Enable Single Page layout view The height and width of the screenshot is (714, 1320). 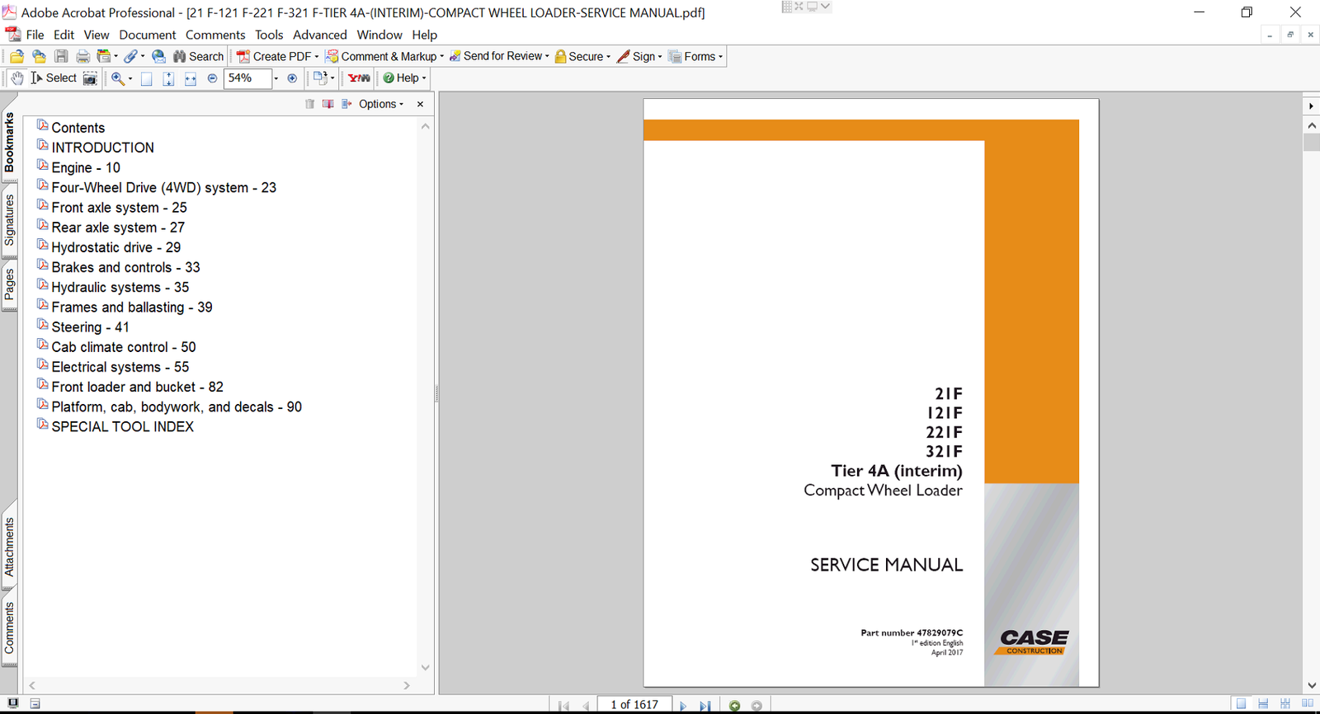click(x=1241, y=704)
